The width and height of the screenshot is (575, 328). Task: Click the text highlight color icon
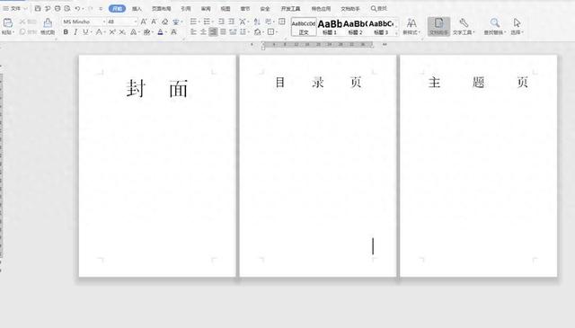pos(146,32)
